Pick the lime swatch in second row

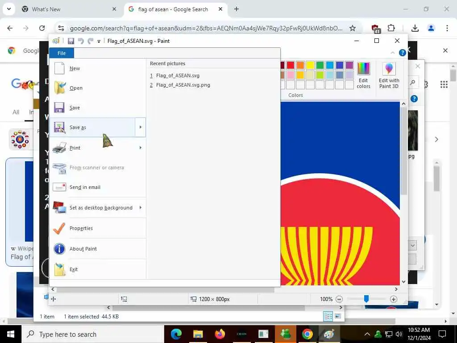[x=320, y=75]
